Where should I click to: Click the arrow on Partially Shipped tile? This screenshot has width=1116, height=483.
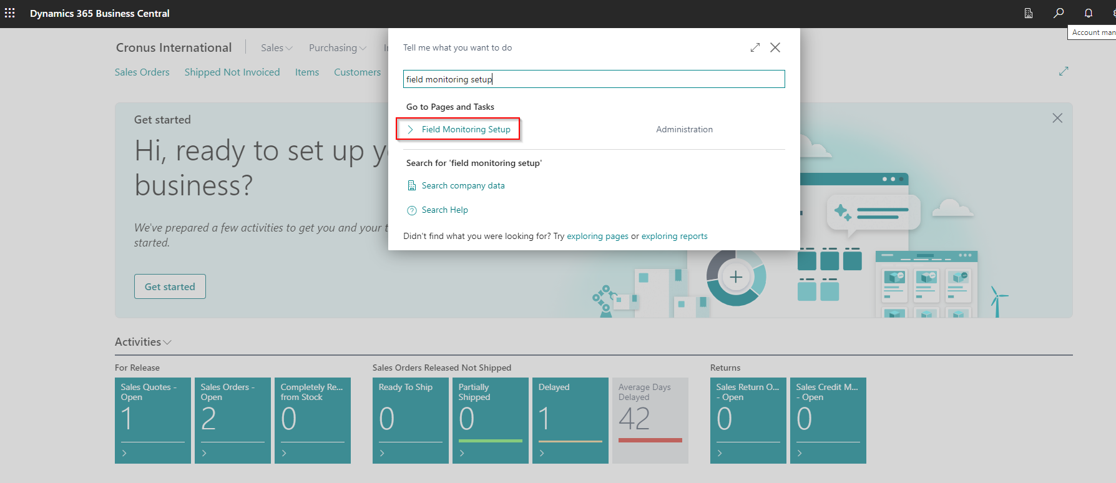coord(462,453)
